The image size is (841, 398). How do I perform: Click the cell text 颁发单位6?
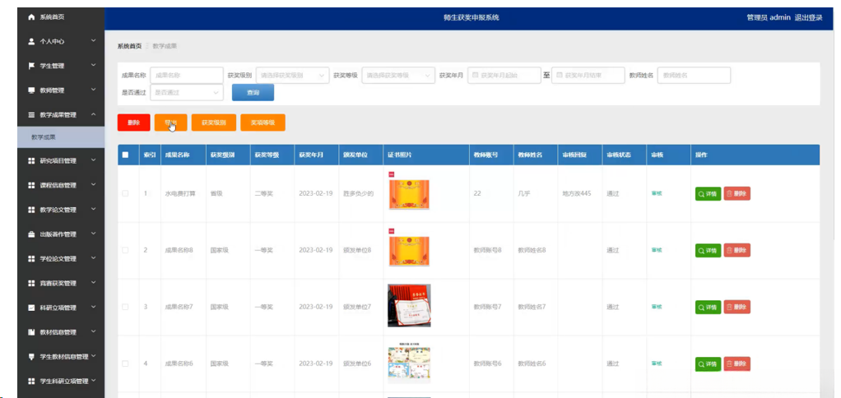pyautogui.click(x=357, y=363)
